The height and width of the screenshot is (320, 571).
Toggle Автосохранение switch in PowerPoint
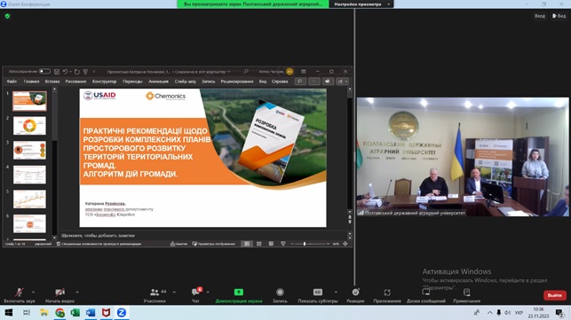click(x=44, y=71)
